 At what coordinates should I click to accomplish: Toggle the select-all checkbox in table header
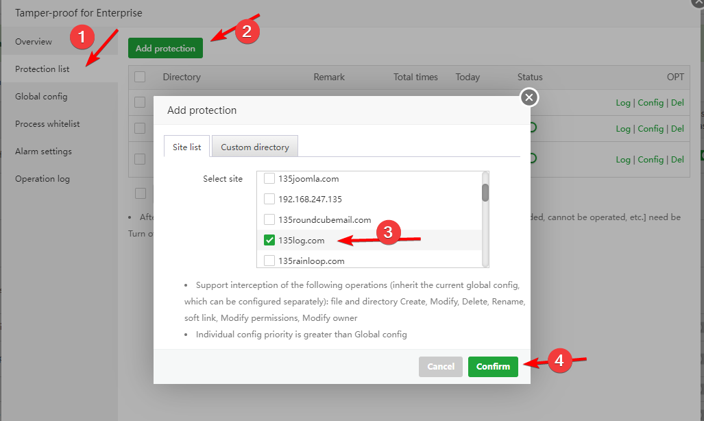[x=140, y=77]
